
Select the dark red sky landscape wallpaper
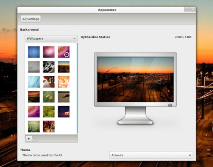coord(34,97)
